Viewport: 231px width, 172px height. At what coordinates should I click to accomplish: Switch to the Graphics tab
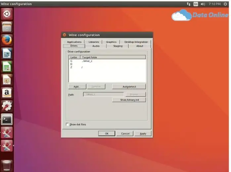111,42
